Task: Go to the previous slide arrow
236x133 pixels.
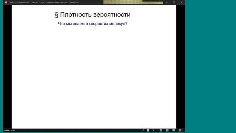Action: [x=143, y=130]
